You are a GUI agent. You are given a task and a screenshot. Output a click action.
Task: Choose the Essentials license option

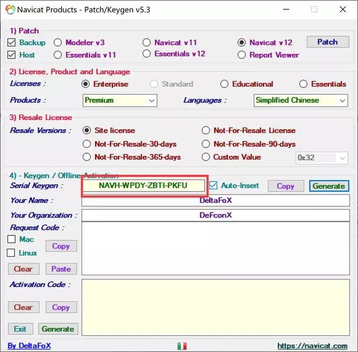[x=303, y=84]
